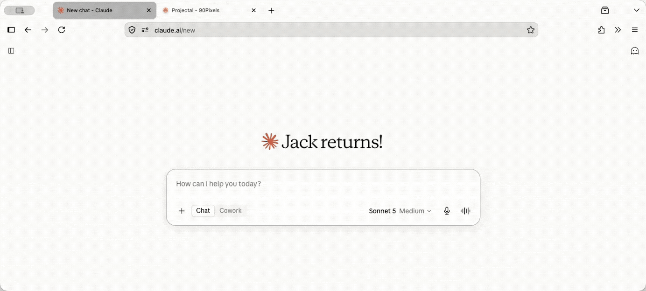This screenshot has width=646, height=291.
Task: Open site permissions icon beside the URL
Action: [x=145, y=30]
